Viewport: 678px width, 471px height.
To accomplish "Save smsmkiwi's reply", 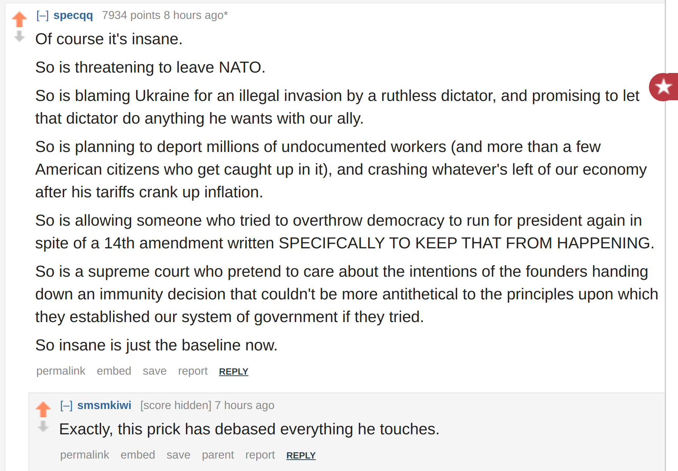I will pyautogui.click(x=178, y=455).
